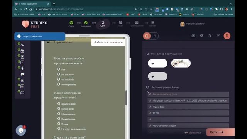Viewport: 247px width, 139px height.
Task: Click 'Добавить в календарь' button
Action: click(108, 42)
